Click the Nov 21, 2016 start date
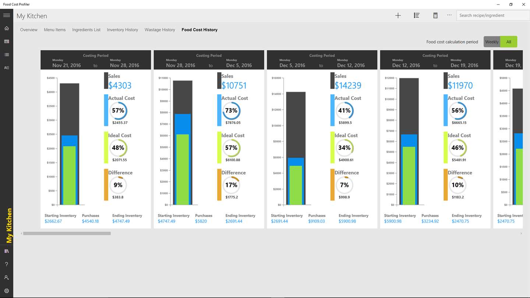Screen dimensions: 530x298 pyautogui.click(x=67, y=65)
